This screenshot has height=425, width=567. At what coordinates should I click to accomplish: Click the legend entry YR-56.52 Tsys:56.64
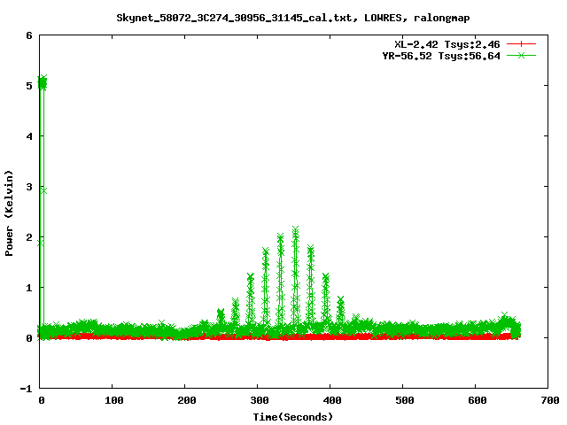click(441, 56)
